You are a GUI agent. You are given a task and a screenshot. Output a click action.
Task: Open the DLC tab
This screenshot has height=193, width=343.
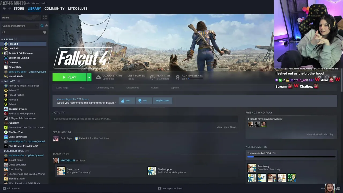click(x=82, y=88)
